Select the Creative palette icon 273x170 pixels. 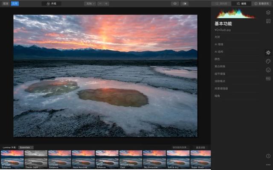coord(268,61)
